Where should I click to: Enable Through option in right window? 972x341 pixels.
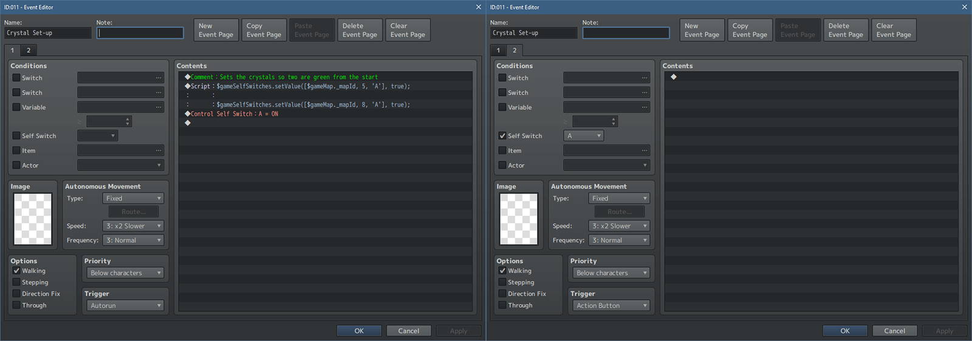point(502,305)
